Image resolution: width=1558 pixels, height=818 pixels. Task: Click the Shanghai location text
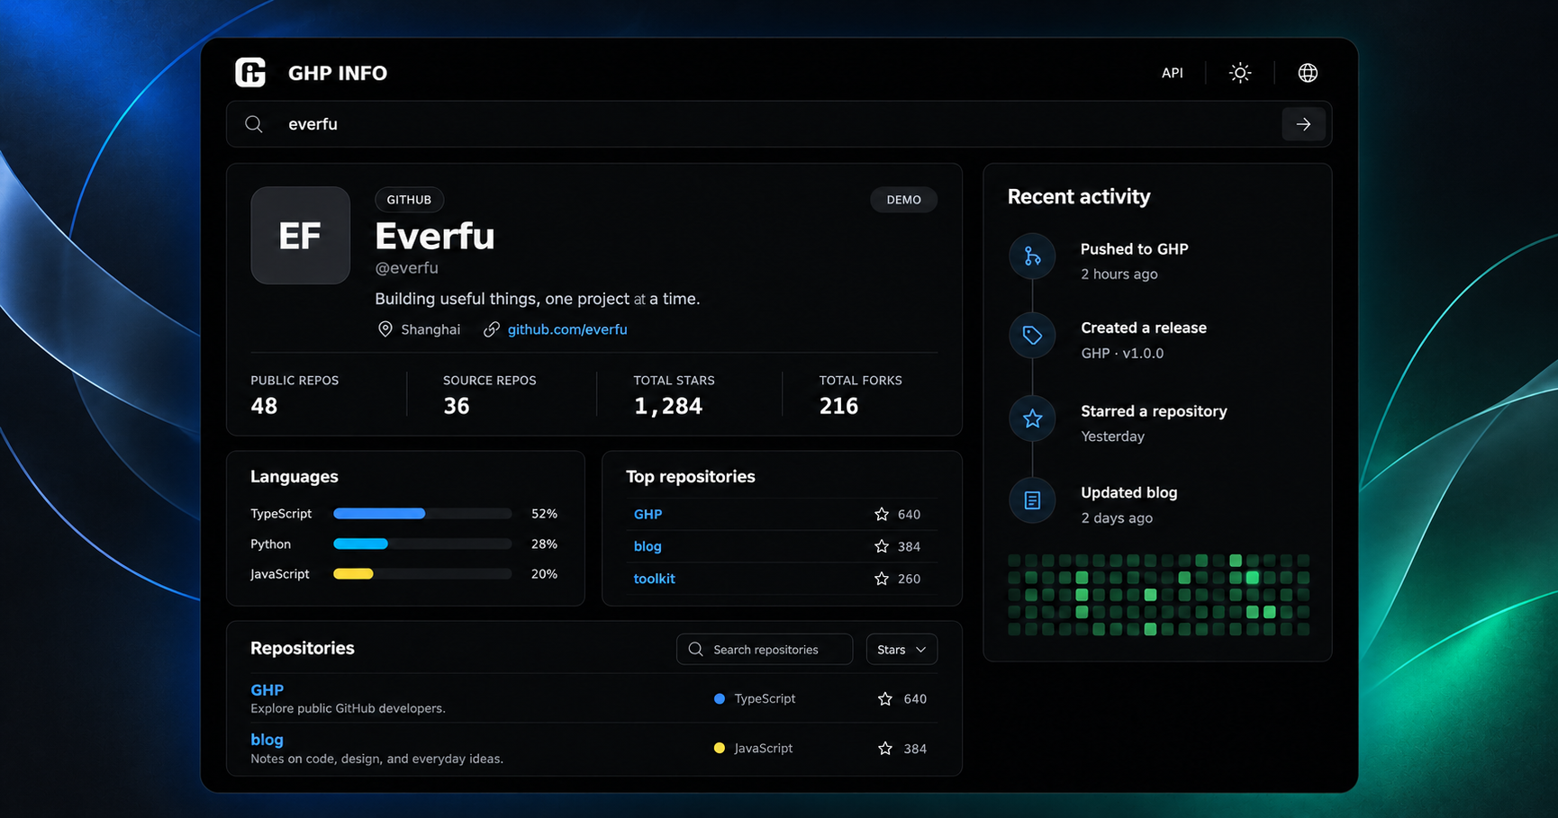430,329
